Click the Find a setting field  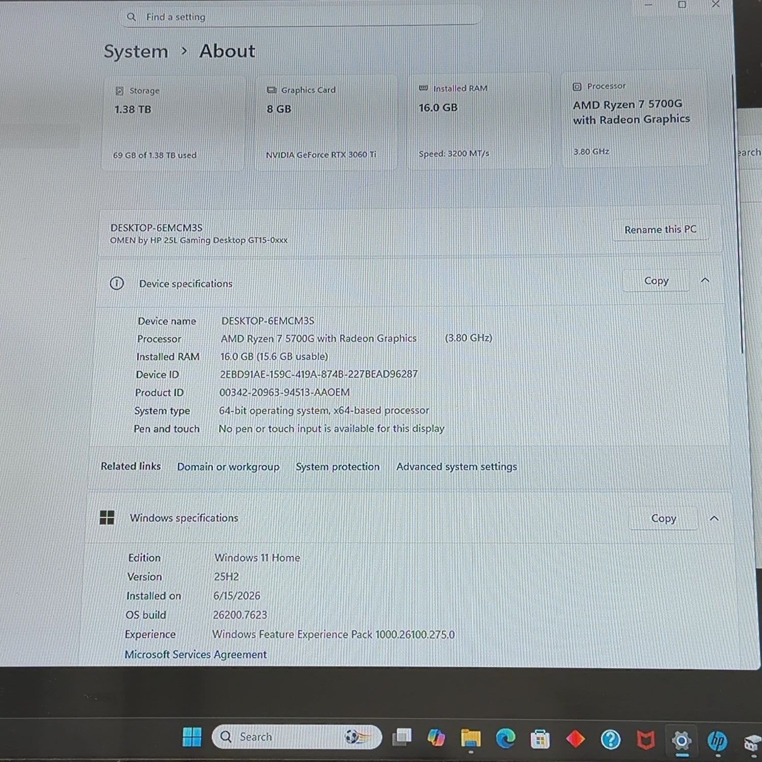pyautogui.click(x=300, y=17)
